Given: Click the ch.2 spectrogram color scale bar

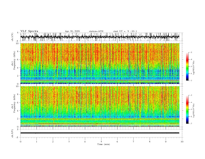Looking at the screenshot, I should point(187,109).
